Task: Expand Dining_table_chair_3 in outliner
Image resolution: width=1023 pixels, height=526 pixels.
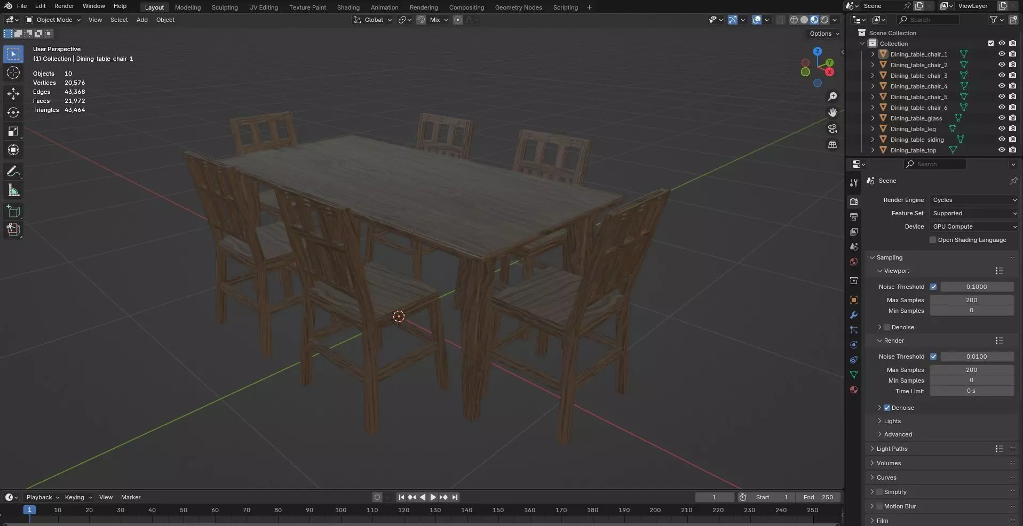Action: pos(873,75)
